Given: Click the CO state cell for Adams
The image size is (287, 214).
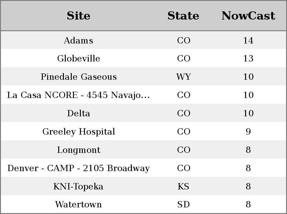Looking at the screenshot, I should [x=183, y=40].
